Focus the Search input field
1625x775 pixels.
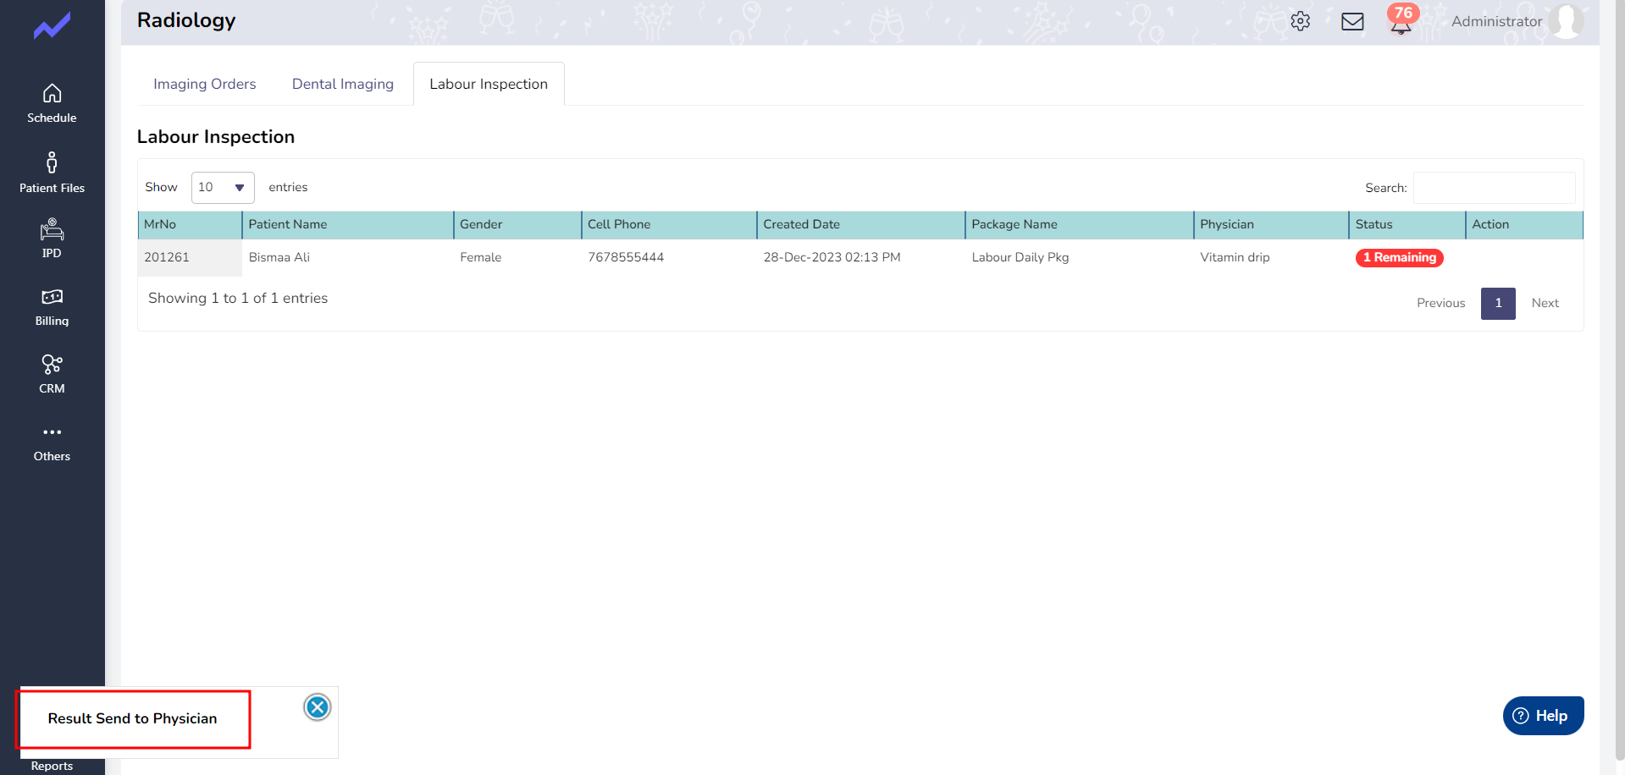(1494, 188)
